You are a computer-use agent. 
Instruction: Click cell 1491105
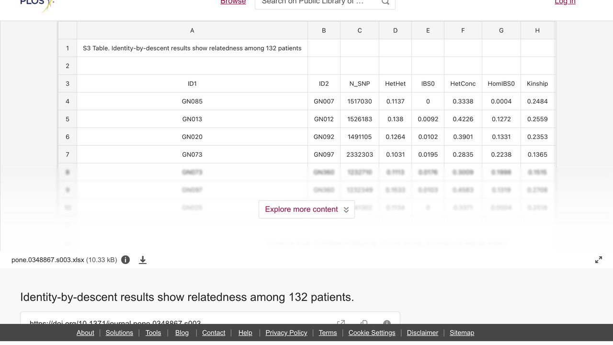360,137
